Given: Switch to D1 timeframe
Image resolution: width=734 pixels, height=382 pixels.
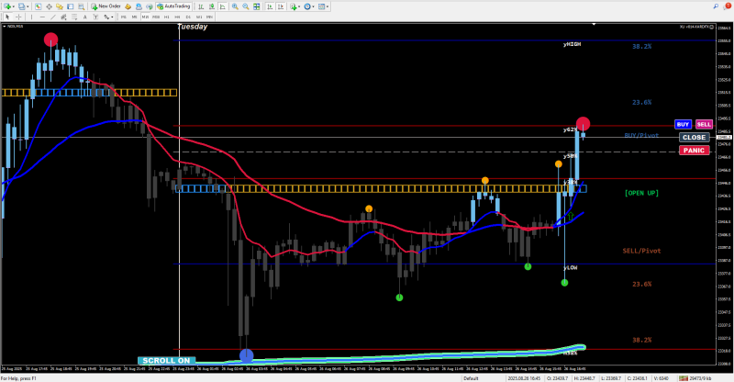Looking at the screenshot, I should tap(188, 17).
